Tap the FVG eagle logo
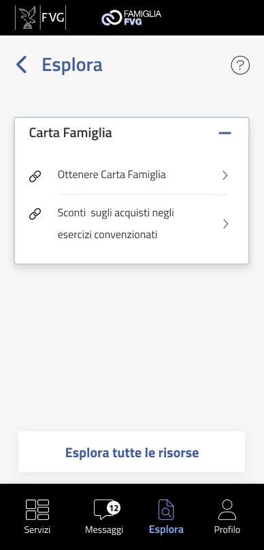The width and height of the screenshot is (264, 550). (40, 18)
